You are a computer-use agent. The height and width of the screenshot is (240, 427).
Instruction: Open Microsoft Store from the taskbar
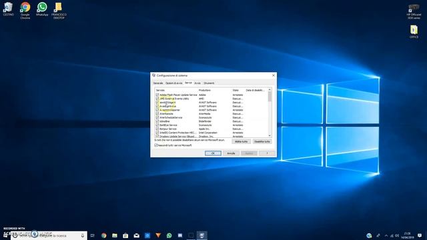(125, 235)
